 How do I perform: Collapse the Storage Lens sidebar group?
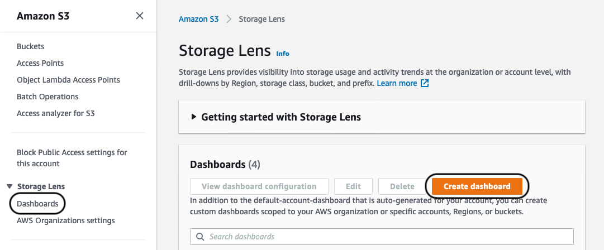click(9, 186)
